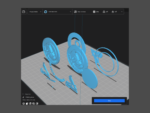Screen dimensions: 150x113
Task: Expand the print settings panel chevron
Action: pyautogui.click(x=122, y=12)
